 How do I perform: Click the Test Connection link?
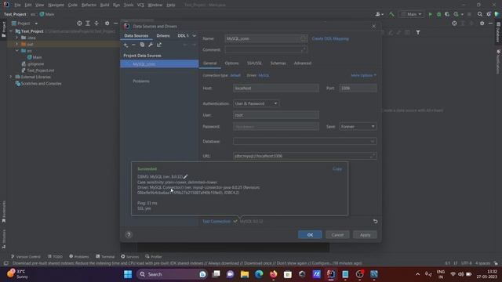click(x=216, y=221)
